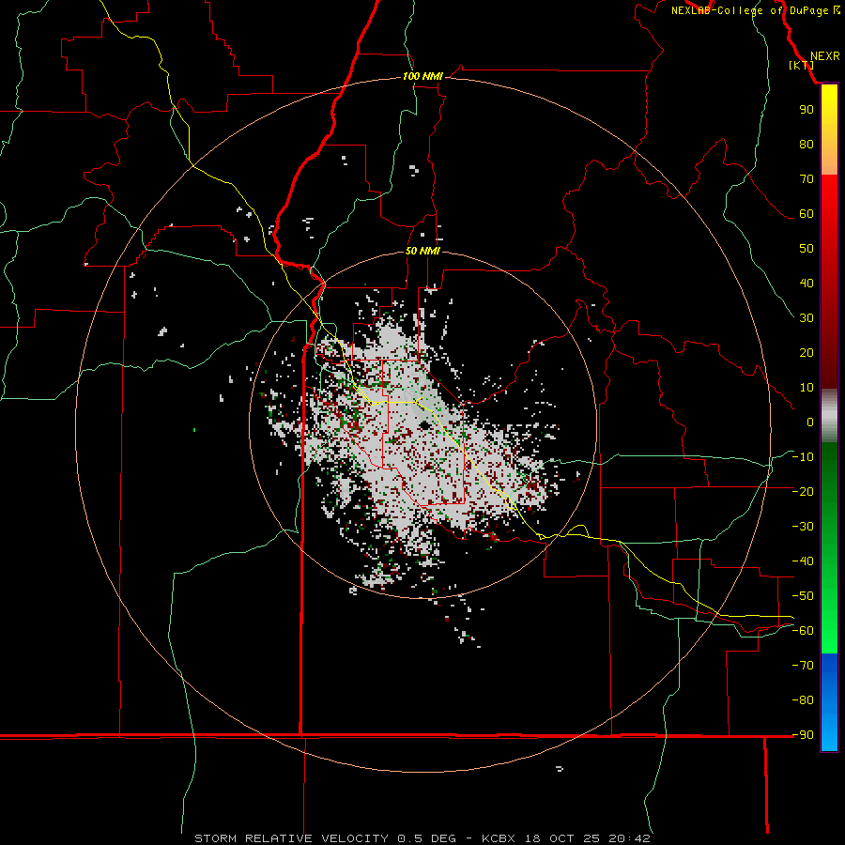Image resolution: width=845 pixels, height=845 pixels.
Task: Click the Storm Relative Velocity caption at the bottom
Action: [422, 838]
